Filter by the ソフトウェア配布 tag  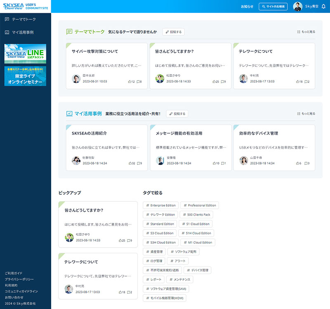183,252
